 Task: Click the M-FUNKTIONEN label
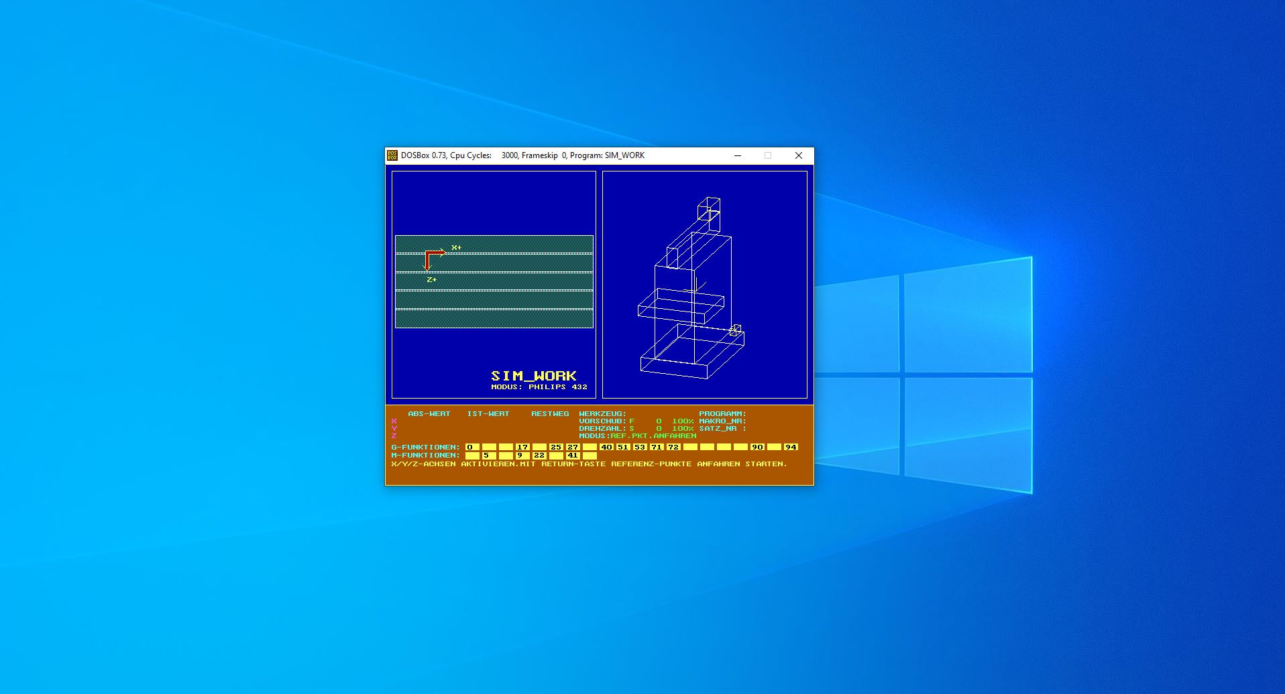[425, 456]
